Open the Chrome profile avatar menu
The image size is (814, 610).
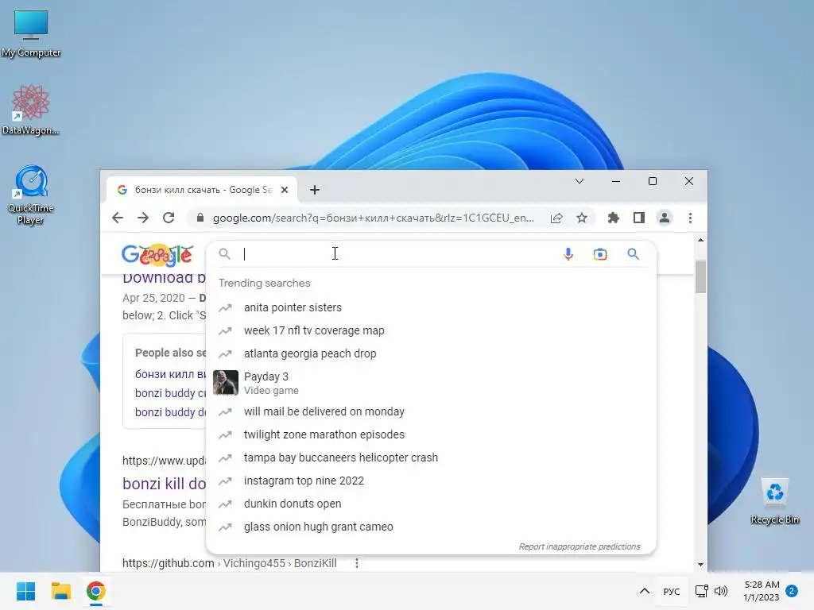point(665,218)
